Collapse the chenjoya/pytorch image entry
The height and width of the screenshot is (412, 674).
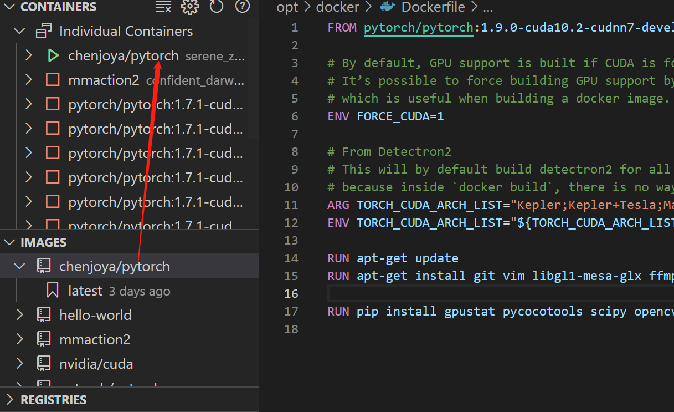[x=19, y=266]
